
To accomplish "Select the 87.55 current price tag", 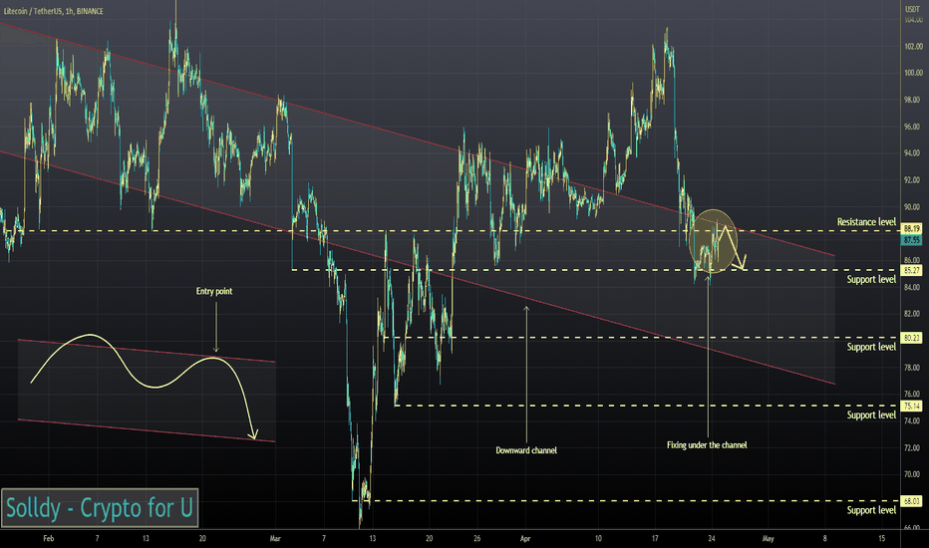I will coord(911,240).
